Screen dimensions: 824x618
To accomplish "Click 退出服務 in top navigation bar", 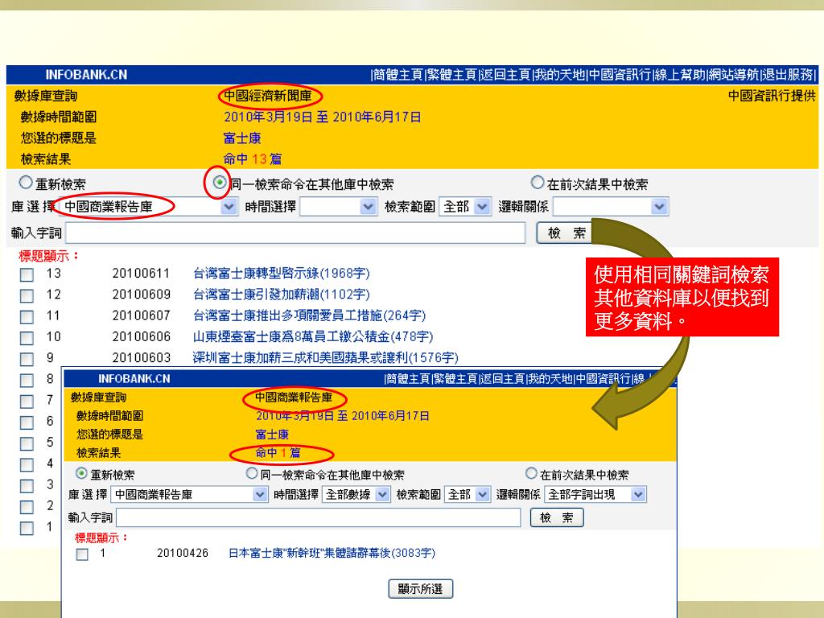I will [788, 75].
